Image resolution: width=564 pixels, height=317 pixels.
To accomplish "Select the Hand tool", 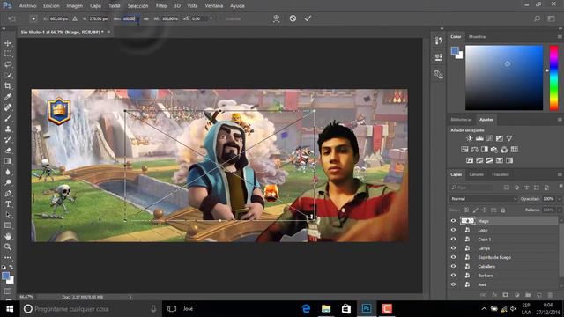I will tap(8, 236).
